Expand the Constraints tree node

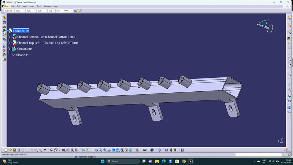(9, 49)
